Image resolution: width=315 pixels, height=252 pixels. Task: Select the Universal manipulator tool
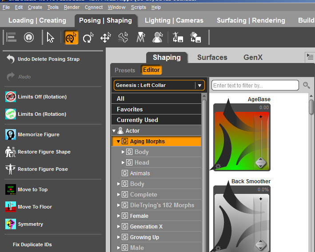(x=71, y=37)
